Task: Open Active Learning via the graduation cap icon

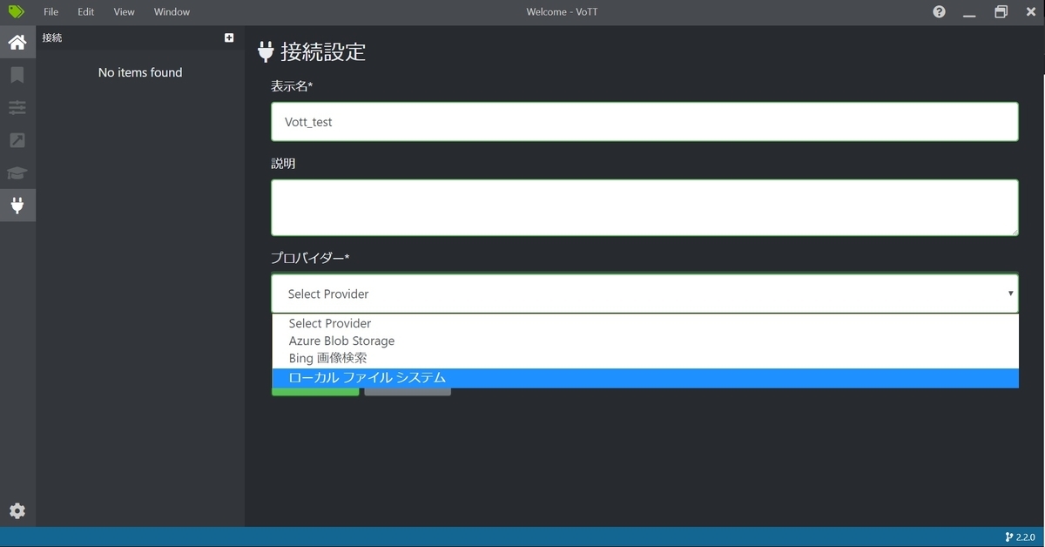Action: (x=17, y=172)
